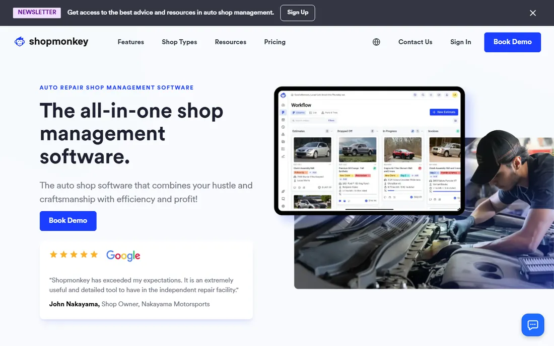Viewport: 554px width, 346px height.
Task: Click the Shopmonkey logo
Action: pos(51,42)
